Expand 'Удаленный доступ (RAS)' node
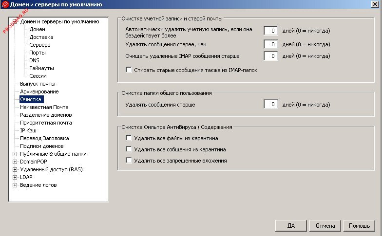 click(15, 169)
